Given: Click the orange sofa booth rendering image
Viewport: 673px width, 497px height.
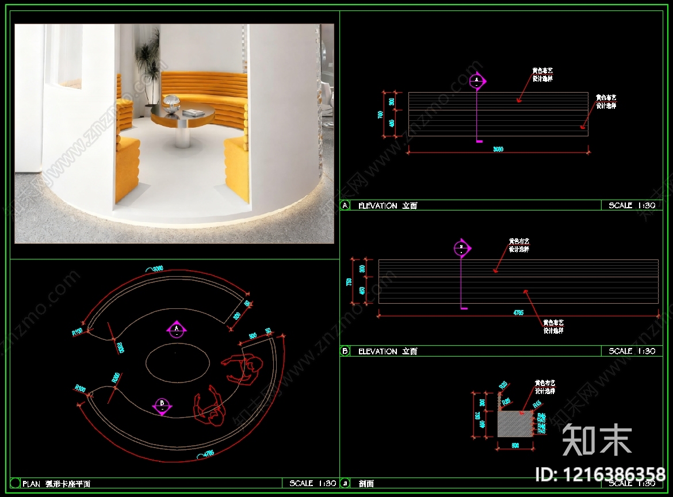Looking at the screenshot, I should pyautogui.click(x=174, y=133).
